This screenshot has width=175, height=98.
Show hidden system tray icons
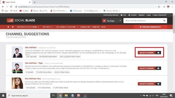click(141, 96)
